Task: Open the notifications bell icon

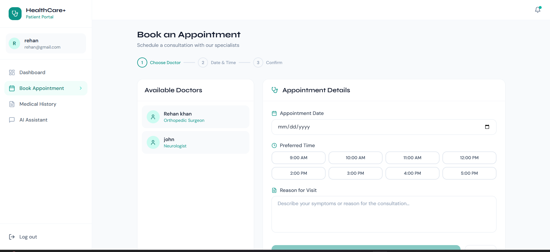Action: pyautogui.click(x=538, y=10)
